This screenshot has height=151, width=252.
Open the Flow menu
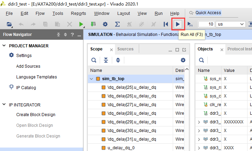(x=40, y=13)
